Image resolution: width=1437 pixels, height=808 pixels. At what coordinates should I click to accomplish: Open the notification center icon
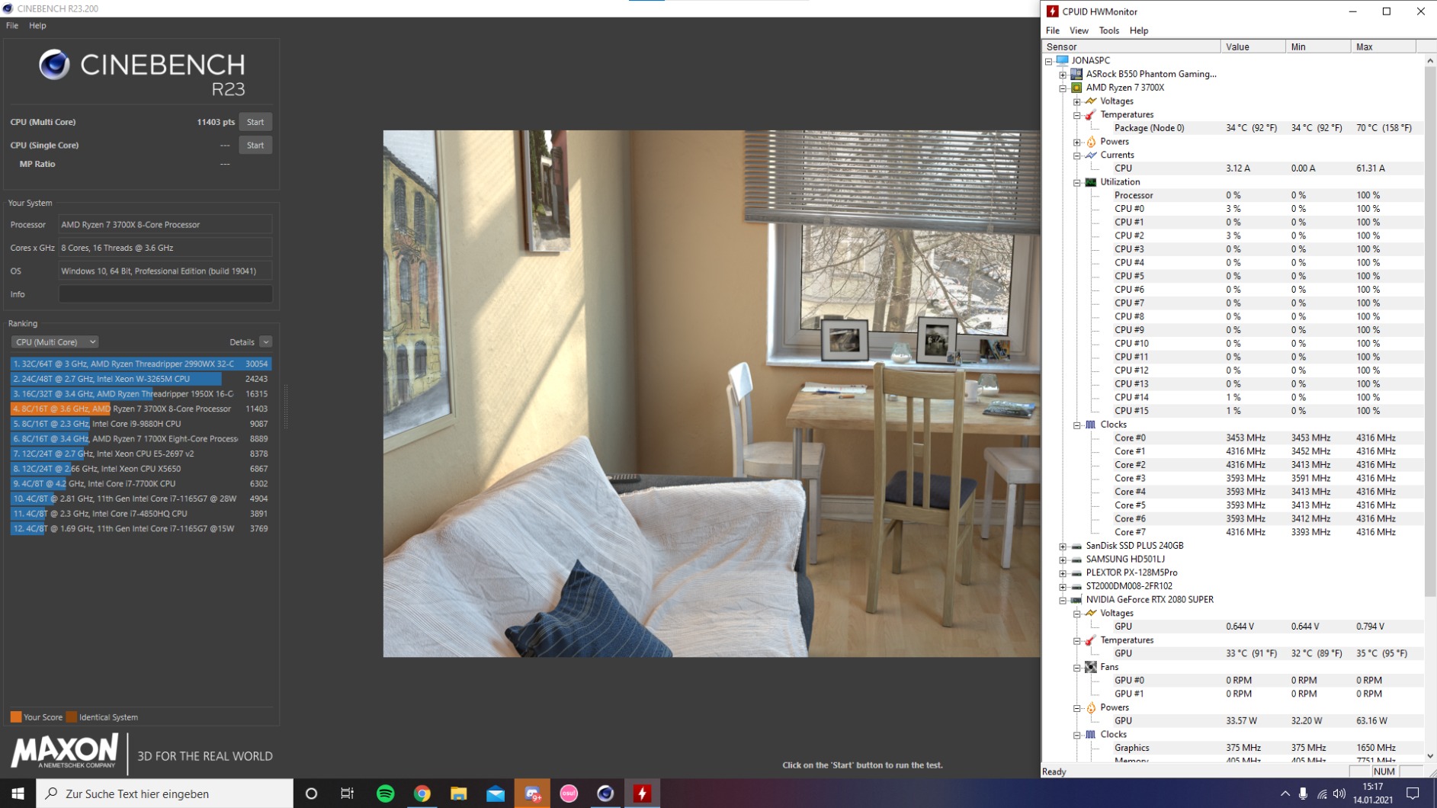pyautogui.click(x=1413, y=794)
